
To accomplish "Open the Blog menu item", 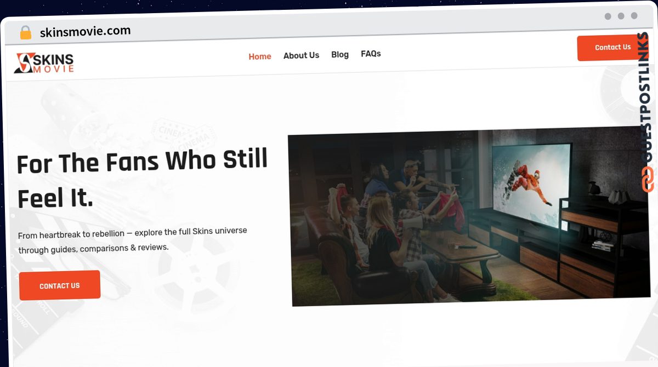I will pos(340,54).
